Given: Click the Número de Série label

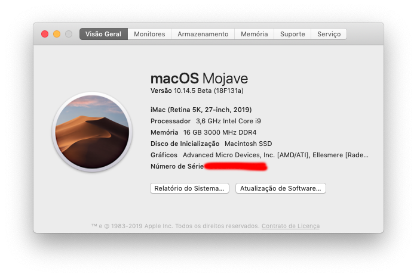Looking at the screenshot, I should (x=177, y=166).
